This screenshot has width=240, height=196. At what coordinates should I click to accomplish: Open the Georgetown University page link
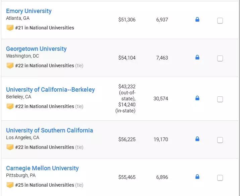tap(36, 49)
